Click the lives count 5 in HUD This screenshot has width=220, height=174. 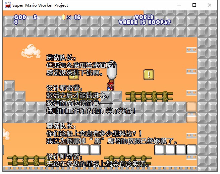pyautogui.click(x=35, y=17)
